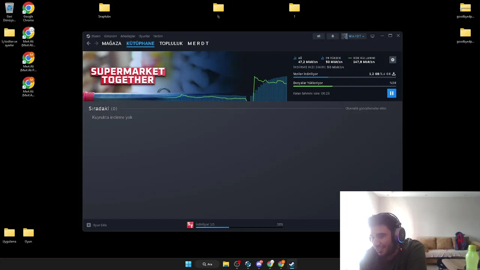Select the Snaptube desktop folder

point(104,10)
